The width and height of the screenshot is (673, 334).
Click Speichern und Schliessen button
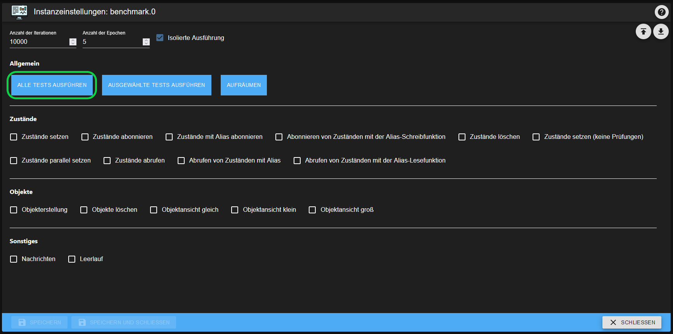(x=124, y=322)
